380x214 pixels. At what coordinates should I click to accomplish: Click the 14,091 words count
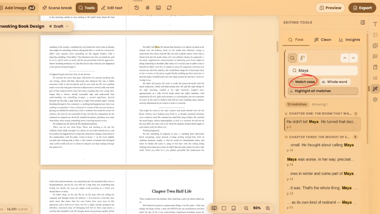[17, 209]
